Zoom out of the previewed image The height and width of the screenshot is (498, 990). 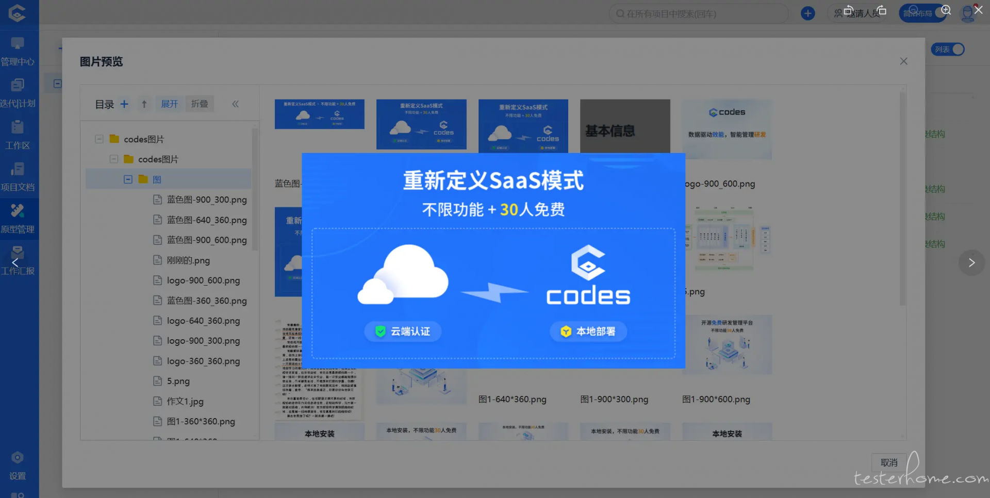point(913,10)
